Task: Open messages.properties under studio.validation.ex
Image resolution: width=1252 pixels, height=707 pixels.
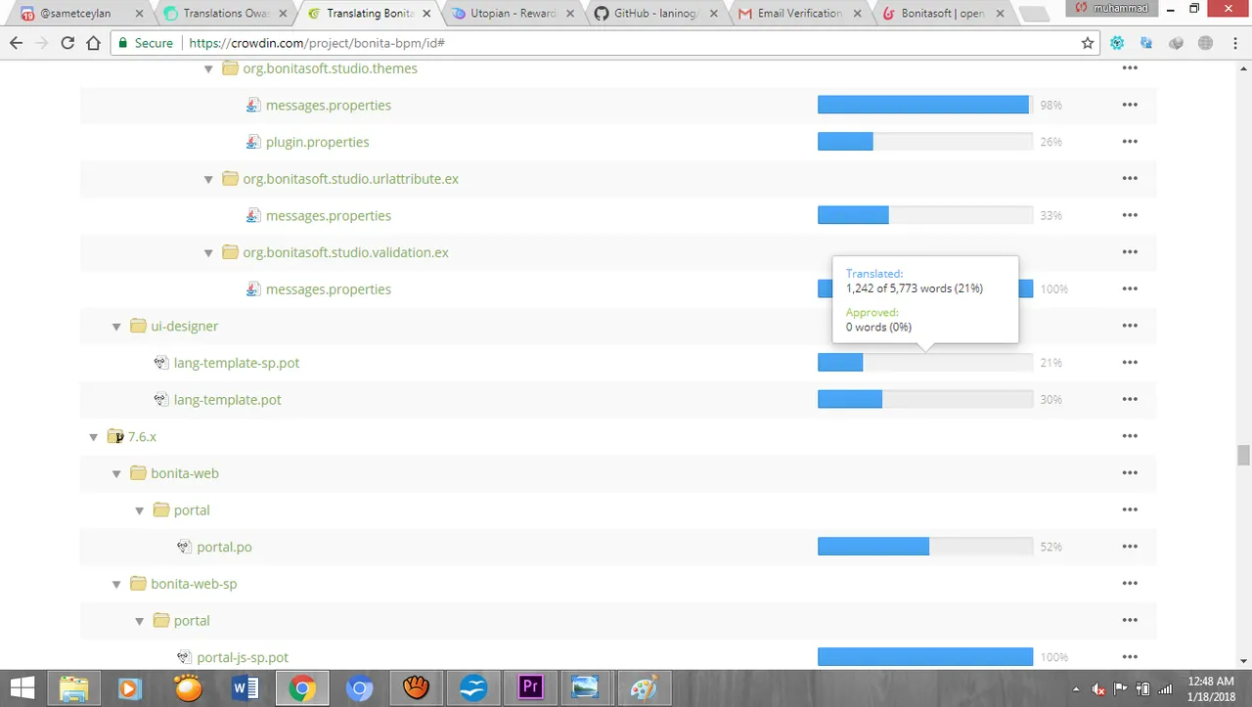Action: (x=329, y=289)
